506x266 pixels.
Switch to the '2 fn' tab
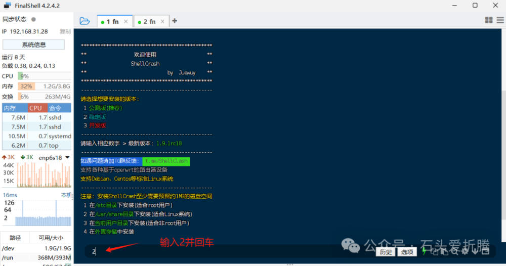(x=151, y=21)
